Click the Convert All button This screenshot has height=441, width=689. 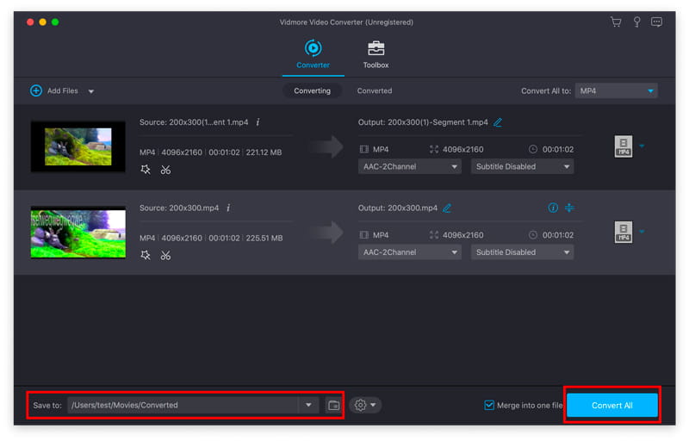point(612,405)
